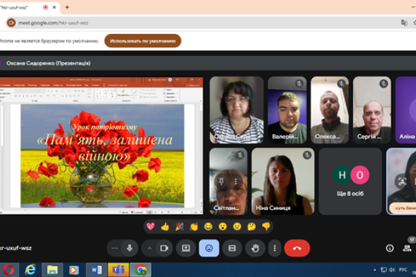Open Microsoft Word from the taskbar
416x277 pixels.
pyautogui.click(x=96, y=269)
